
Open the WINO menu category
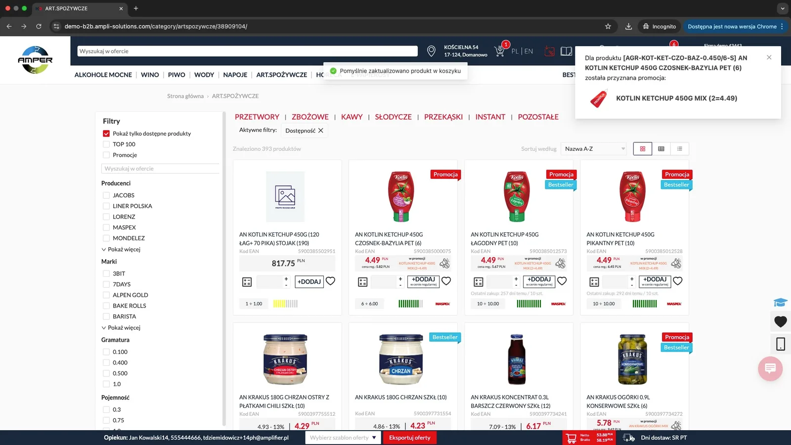pos(150,75)
